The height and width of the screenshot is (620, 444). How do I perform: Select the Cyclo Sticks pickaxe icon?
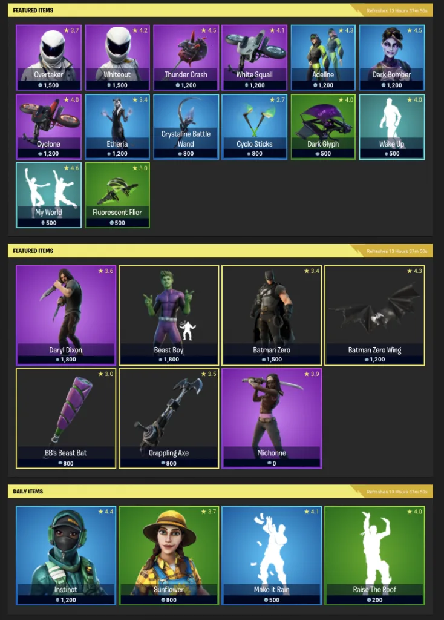255,127
